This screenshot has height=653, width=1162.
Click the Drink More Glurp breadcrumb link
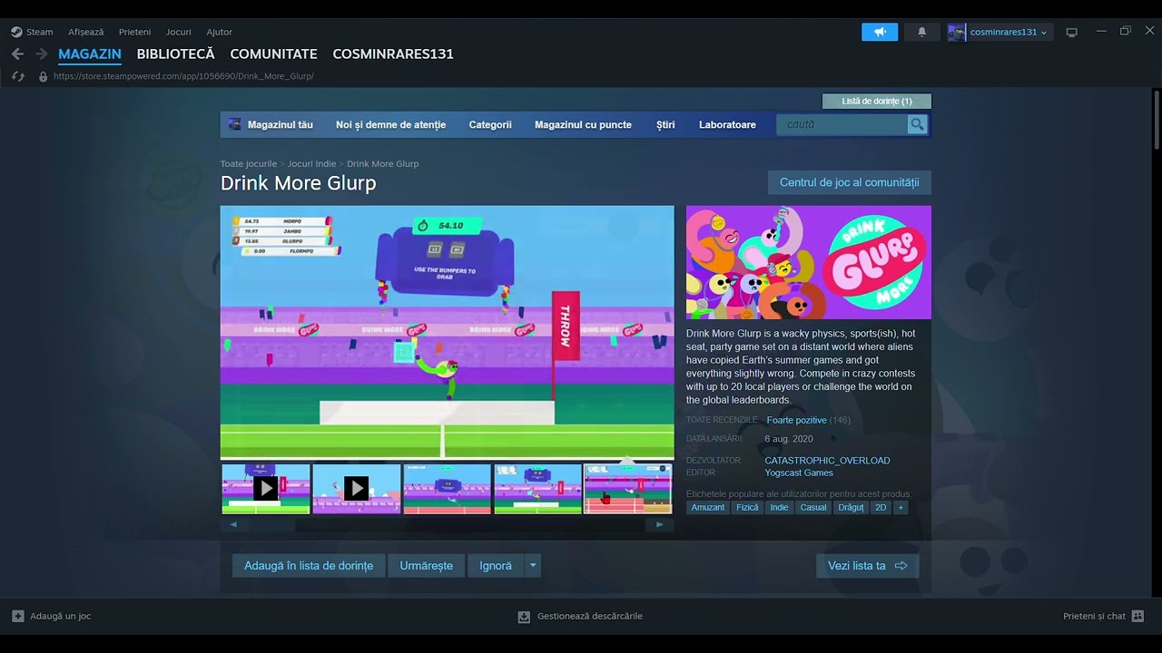click(382, 164)
